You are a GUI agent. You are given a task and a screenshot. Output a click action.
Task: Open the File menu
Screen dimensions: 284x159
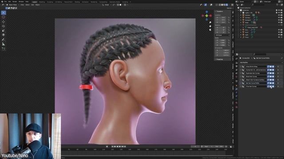(5, 2)
